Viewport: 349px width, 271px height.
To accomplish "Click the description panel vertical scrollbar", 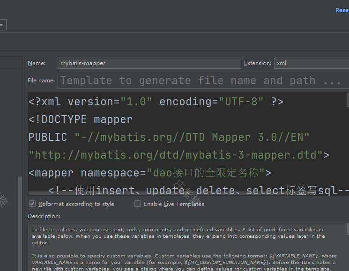I will click(348, 229).
